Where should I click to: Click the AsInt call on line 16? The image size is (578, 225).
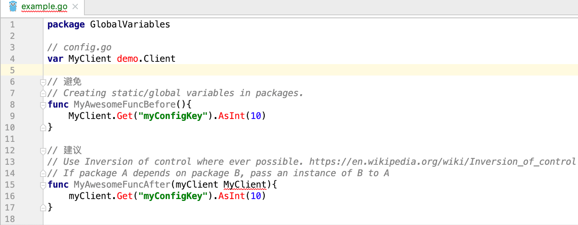point(232,196)
